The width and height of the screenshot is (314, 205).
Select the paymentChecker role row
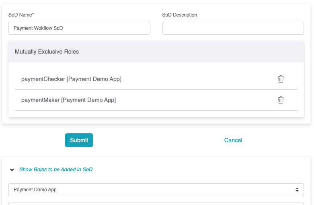[156, 79]
